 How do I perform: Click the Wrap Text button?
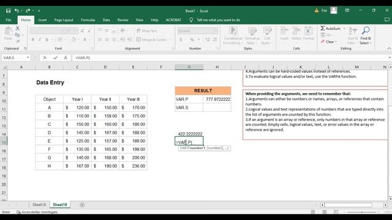[x=147, y=31]
